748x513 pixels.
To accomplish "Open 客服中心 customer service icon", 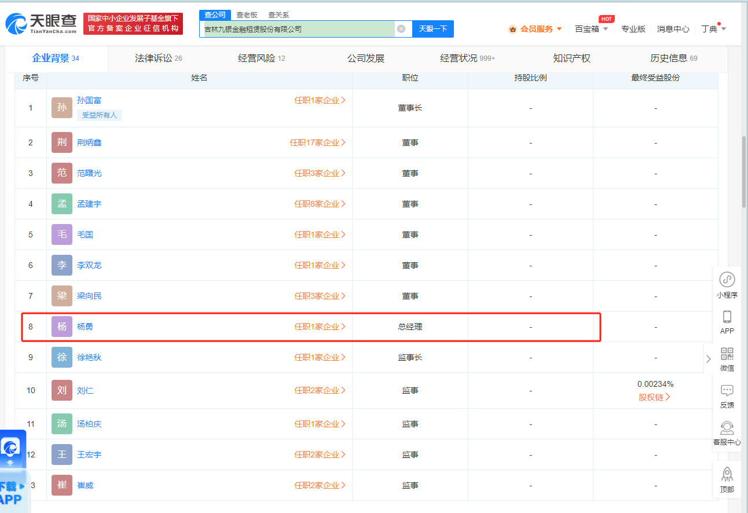I will click(x=727, y=428).
